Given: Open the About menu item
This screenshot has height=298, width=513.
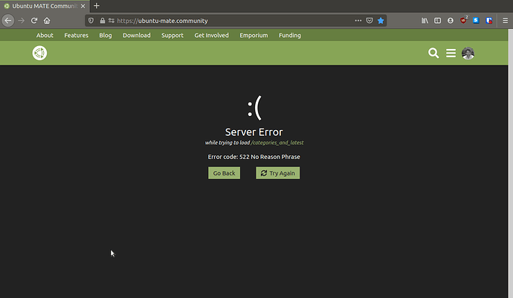Looking at the screenshot, I should [x=45, y=36].
